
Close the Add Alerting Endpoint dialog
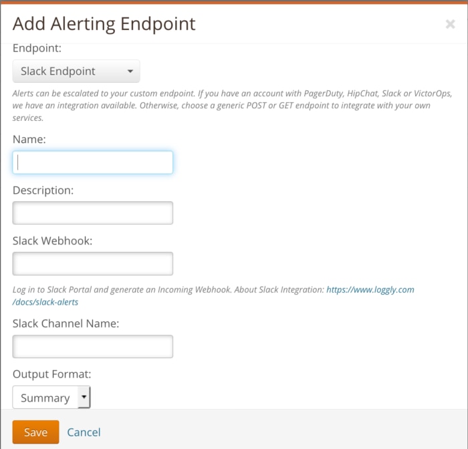click(450, 24)
